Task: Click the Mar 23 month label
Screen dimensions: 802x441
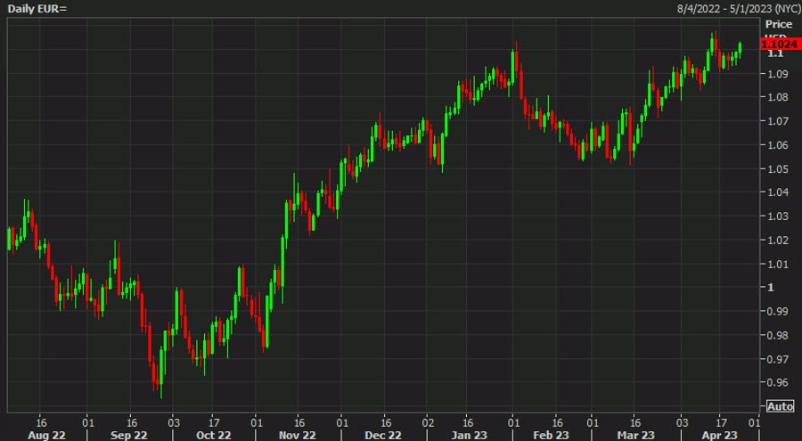Action: tap(634, 435)
